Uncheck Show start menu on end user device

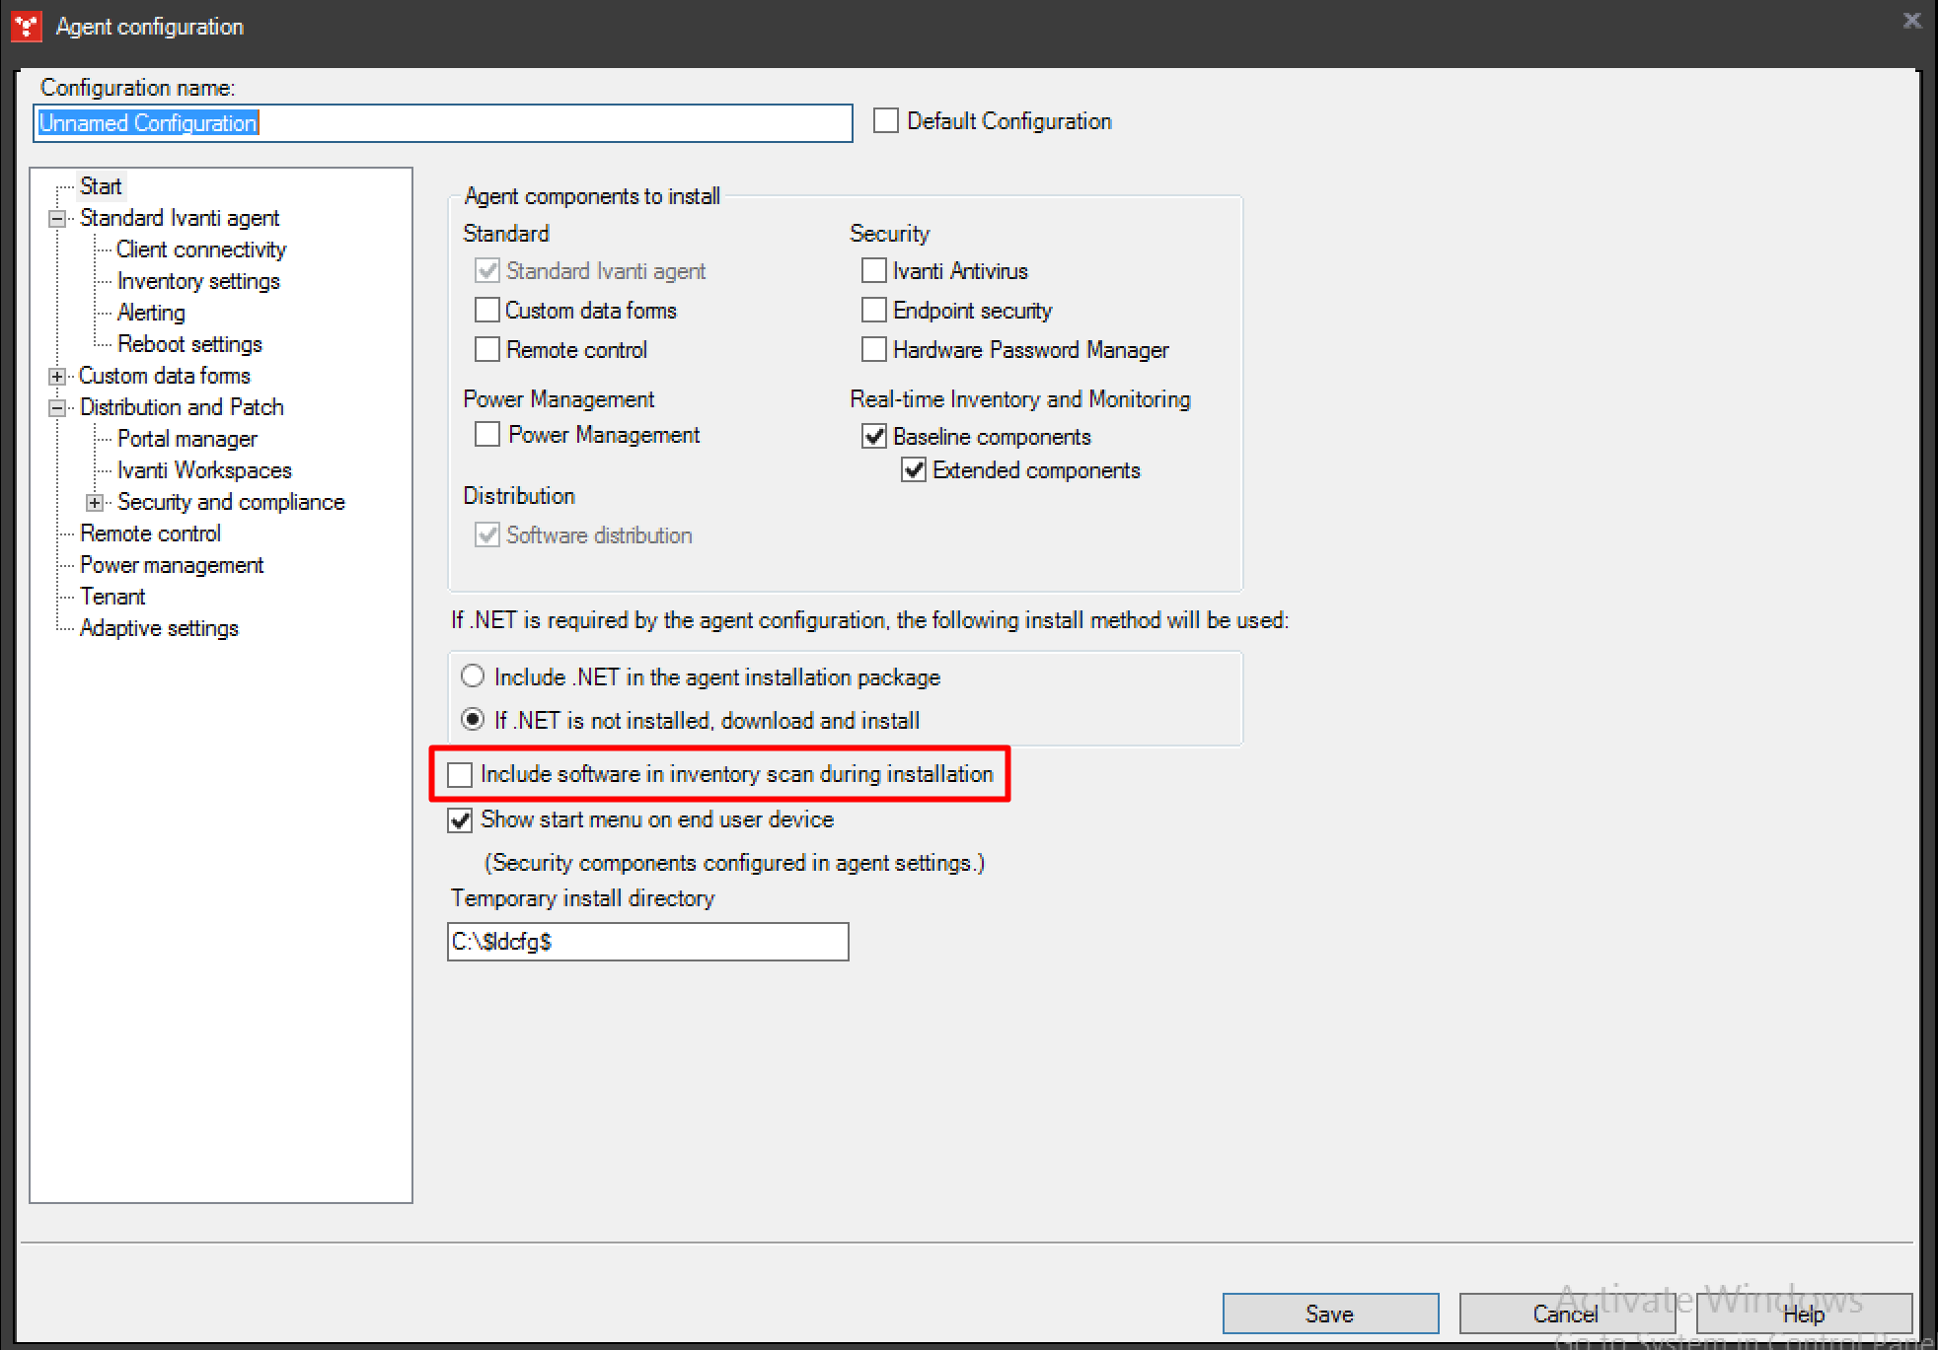tap(459, 819)
